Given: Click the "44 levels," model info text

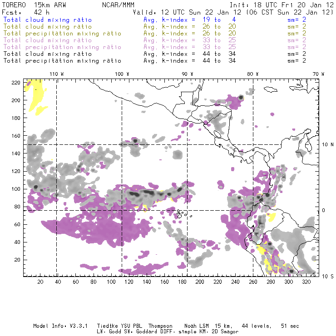Looking at the screenshot, I should 257,326.
